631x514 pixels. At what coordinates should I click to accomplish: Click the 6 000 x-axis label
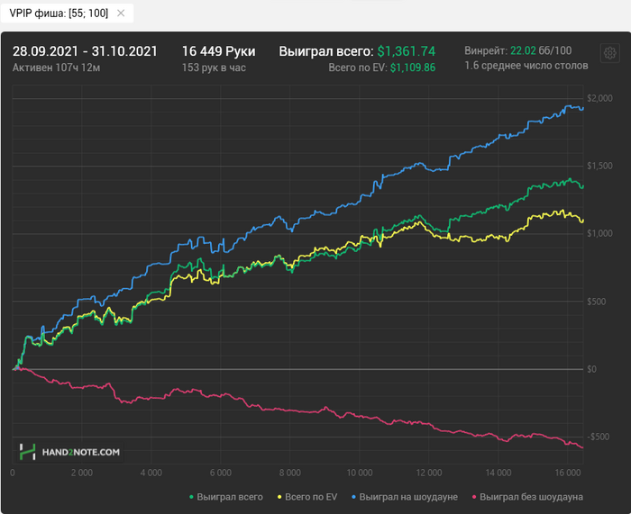221,473
